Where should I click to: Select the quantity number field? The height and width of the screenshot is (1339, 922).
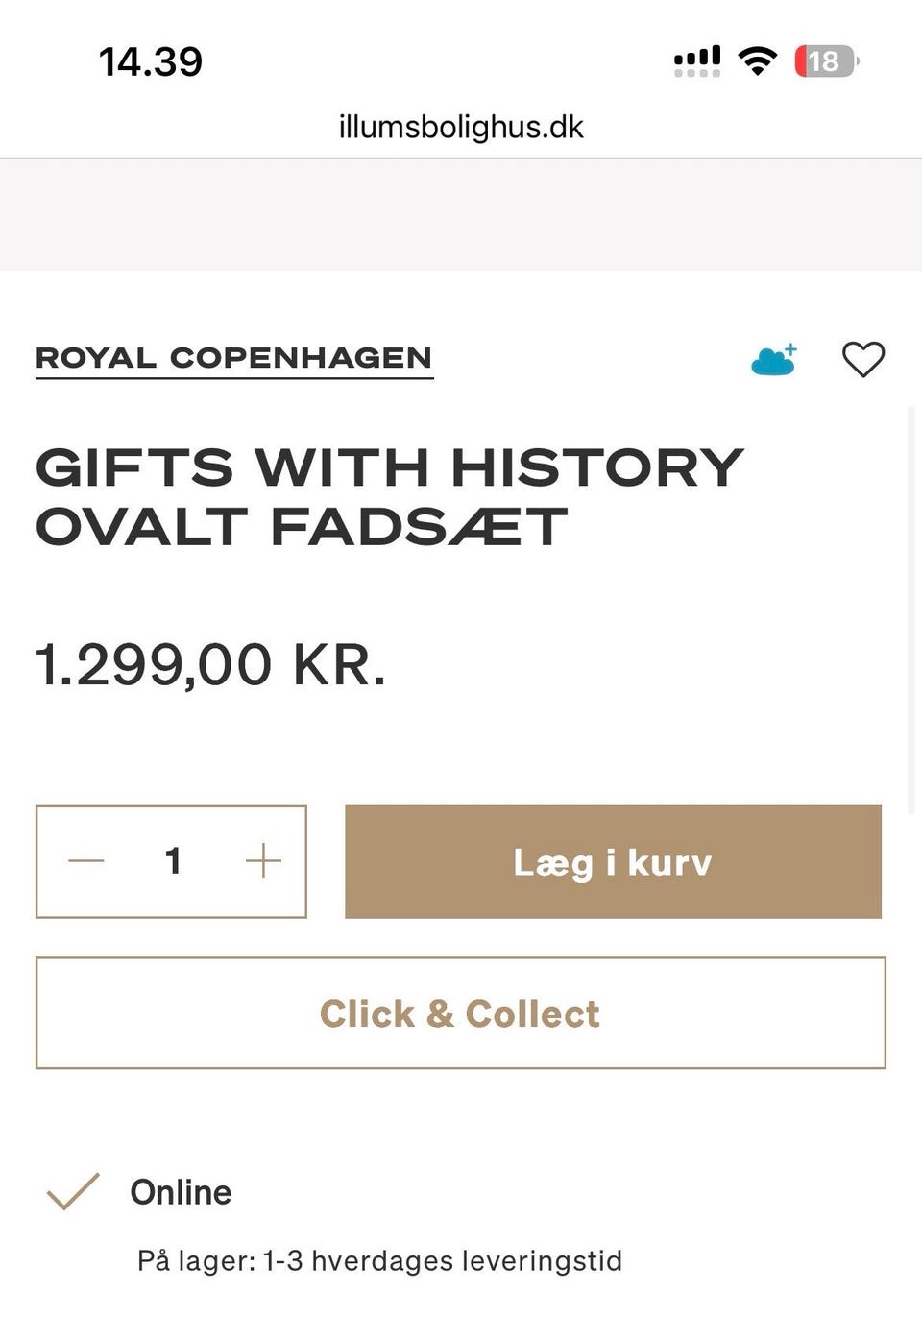[173, 861]
